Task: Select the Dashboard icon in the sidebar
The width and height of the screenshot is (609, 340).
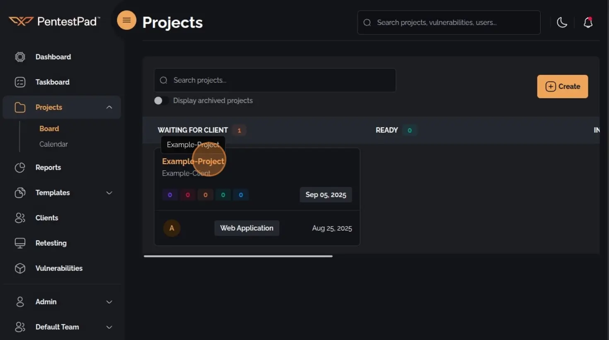Action: [19, 57]
